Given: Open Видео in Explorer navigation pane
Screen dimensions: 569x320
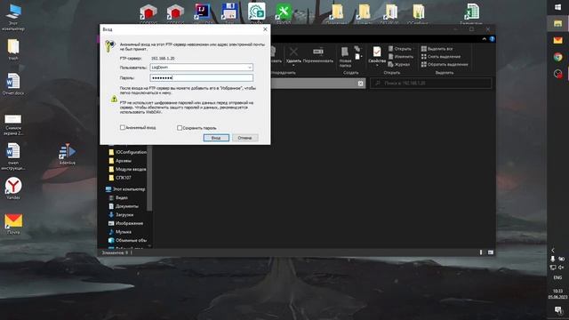Looking at the screenshot, I should click(x=118, y=197).
